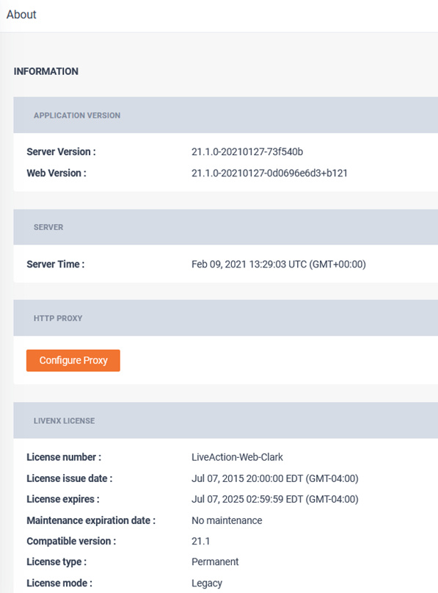Click the HTTP PROXY panel header

[226, 318]
